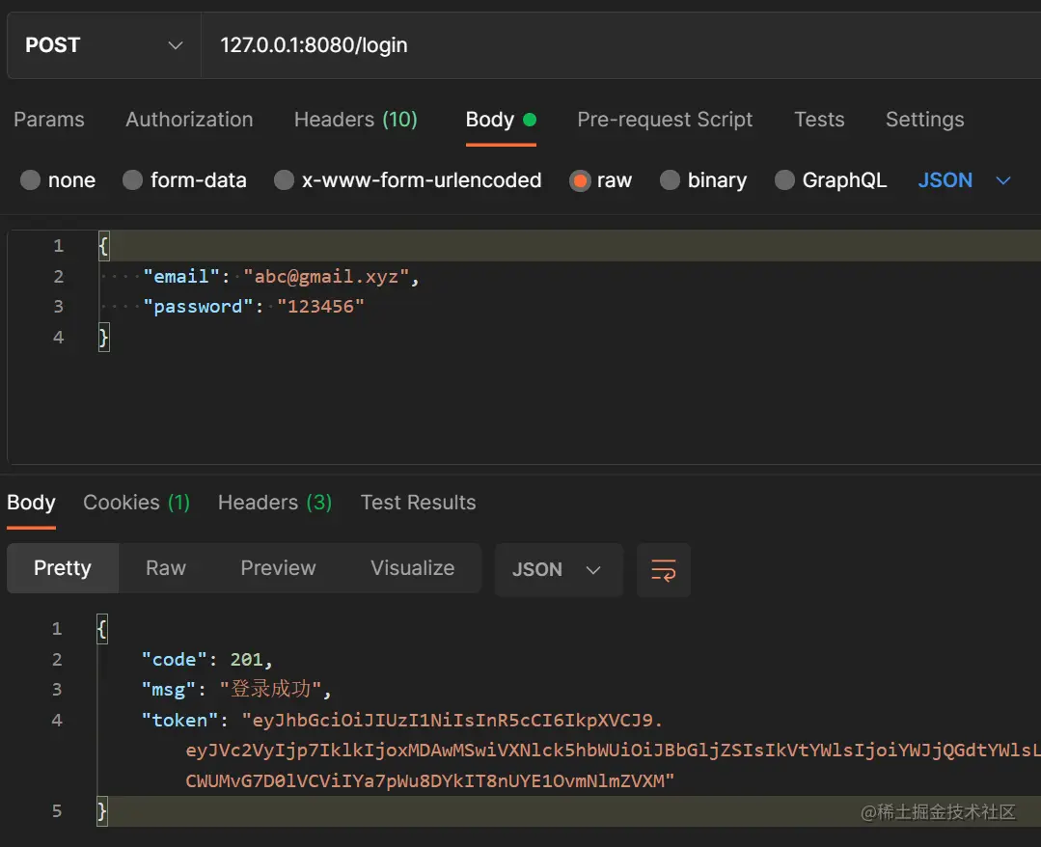Screen dimensions: 1041x847
Task: Select the form-data radio option
Action: click(x=133, y=179)
